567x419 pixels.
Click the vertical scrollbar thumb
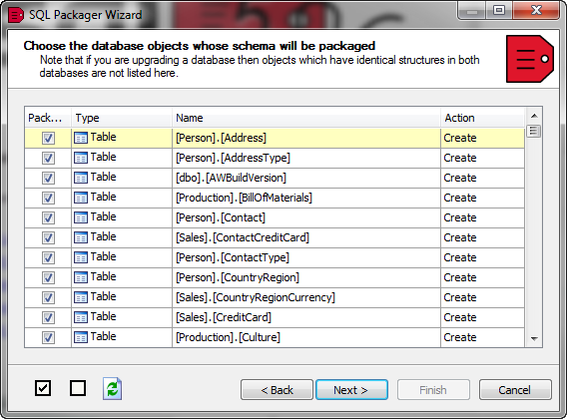click(534, 131)
